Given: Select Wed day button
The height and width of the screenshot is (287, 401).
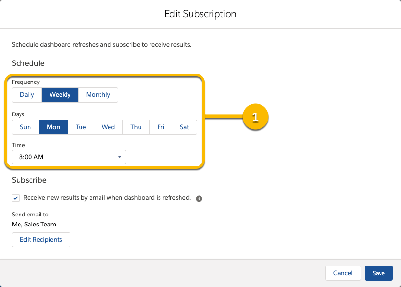Looking at the screenshot, I should 108,127.
